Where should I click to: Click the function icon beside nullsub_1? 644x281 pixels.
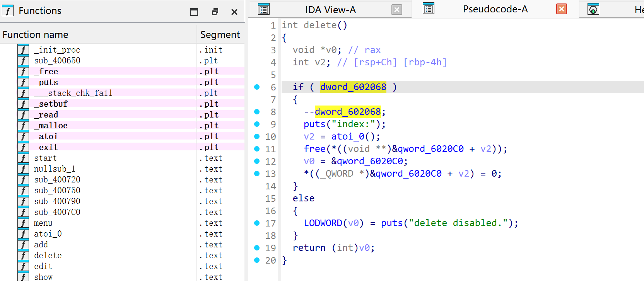point(23,169)
